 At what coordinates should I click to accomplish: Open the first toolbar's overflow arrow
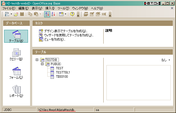(x=78, y=14)
